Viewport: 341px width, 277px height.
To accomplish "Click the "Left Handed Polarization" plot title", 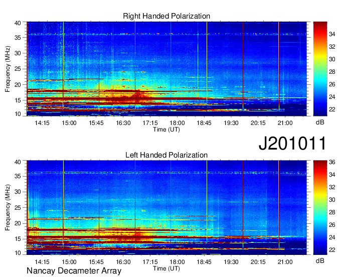I will (x=166, y=155).
